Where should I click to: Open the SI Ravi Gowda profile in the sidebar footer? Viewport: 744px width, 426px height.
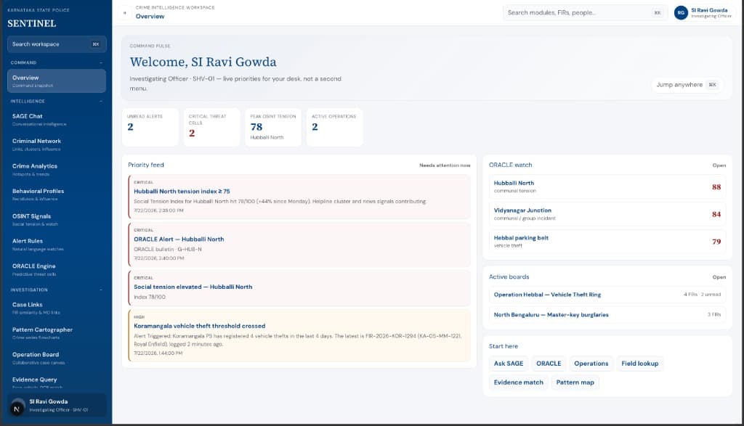tap(57, 405)
